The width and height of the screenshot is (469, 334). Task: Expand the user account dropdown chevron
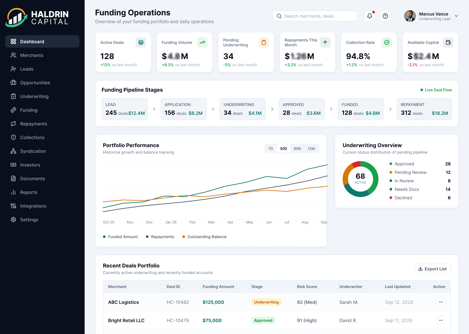tap(456, 16)
